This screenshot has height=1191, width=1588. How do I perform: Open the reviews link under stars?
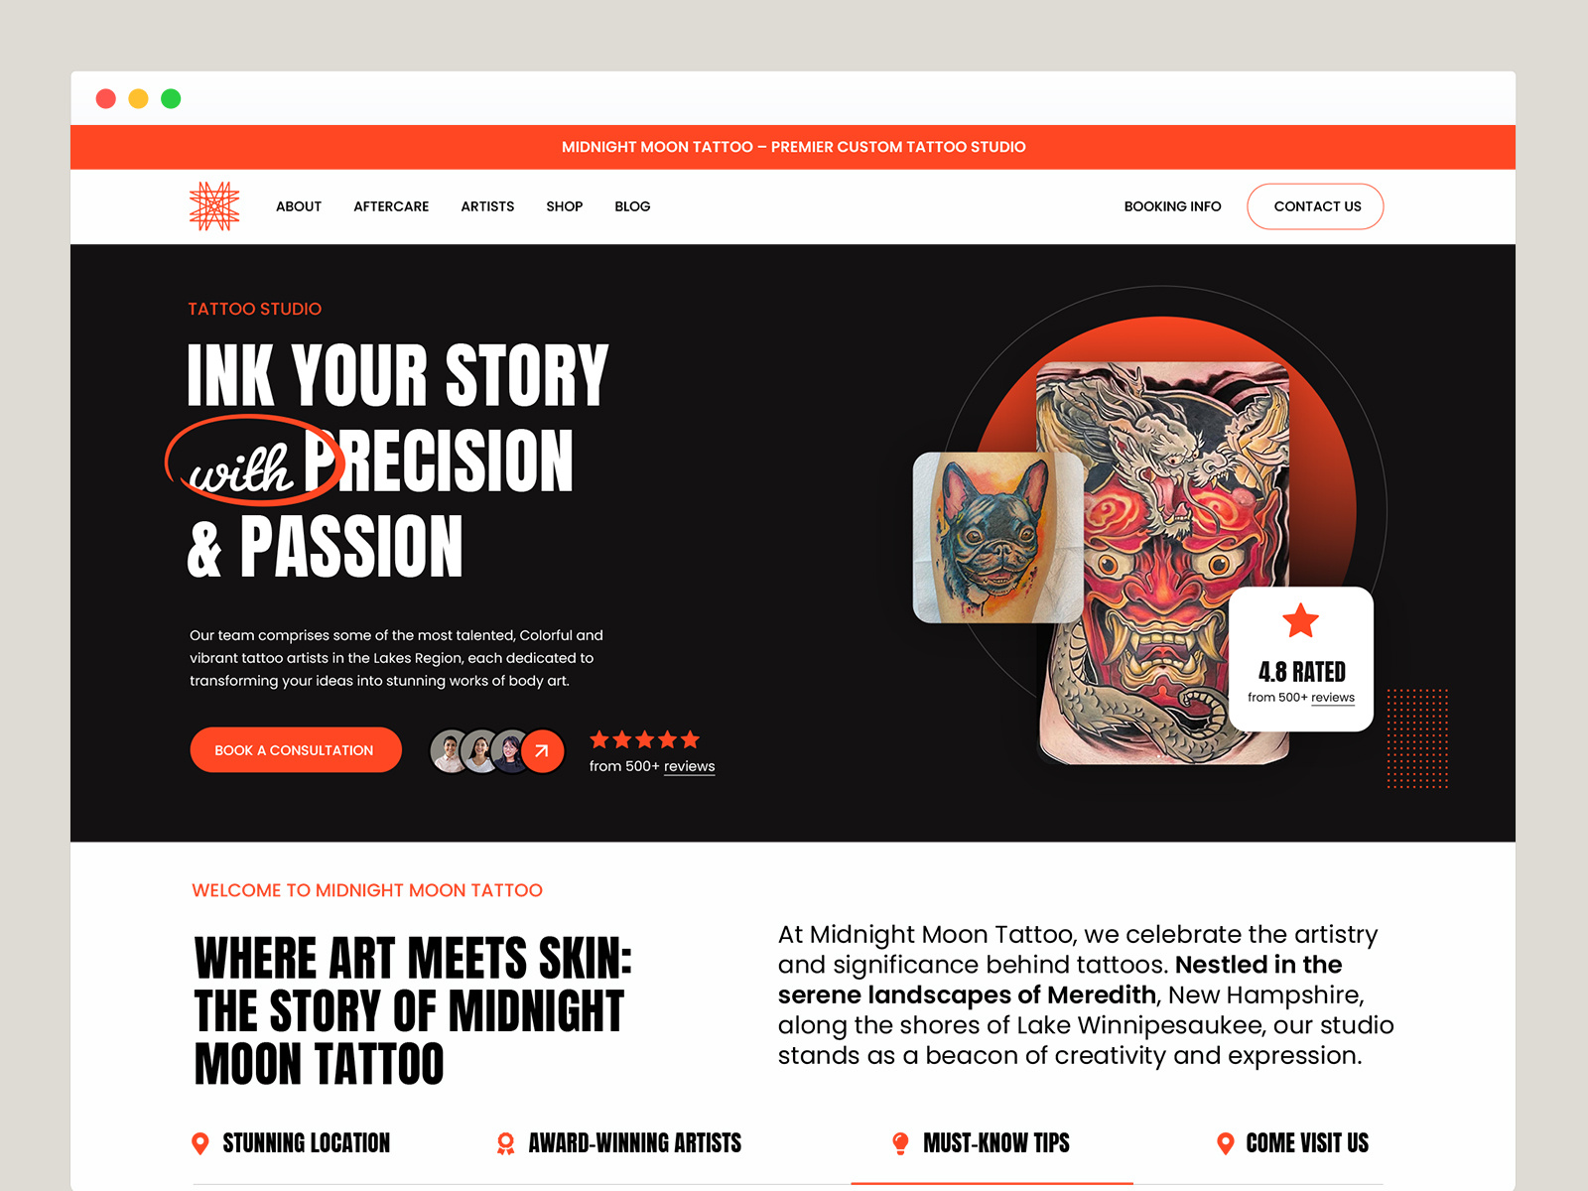click(689, 766)
